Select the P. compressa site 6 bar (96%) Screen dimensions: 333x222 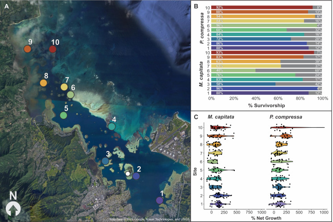point(264,25)
